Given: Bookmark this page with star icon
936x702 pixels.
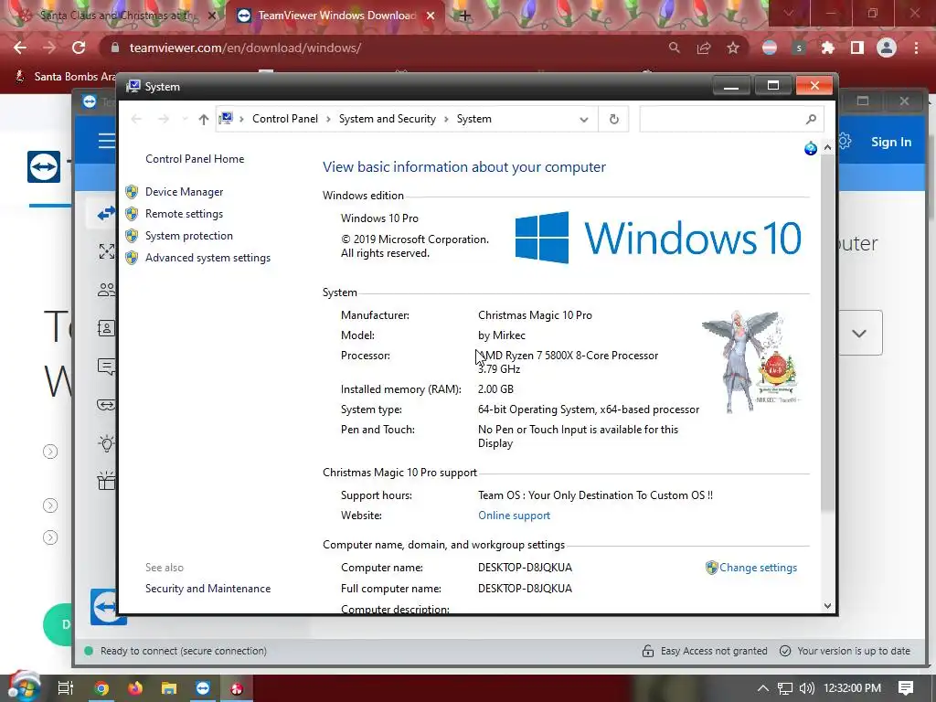Looking at the screenshot, I should point(733,48).
